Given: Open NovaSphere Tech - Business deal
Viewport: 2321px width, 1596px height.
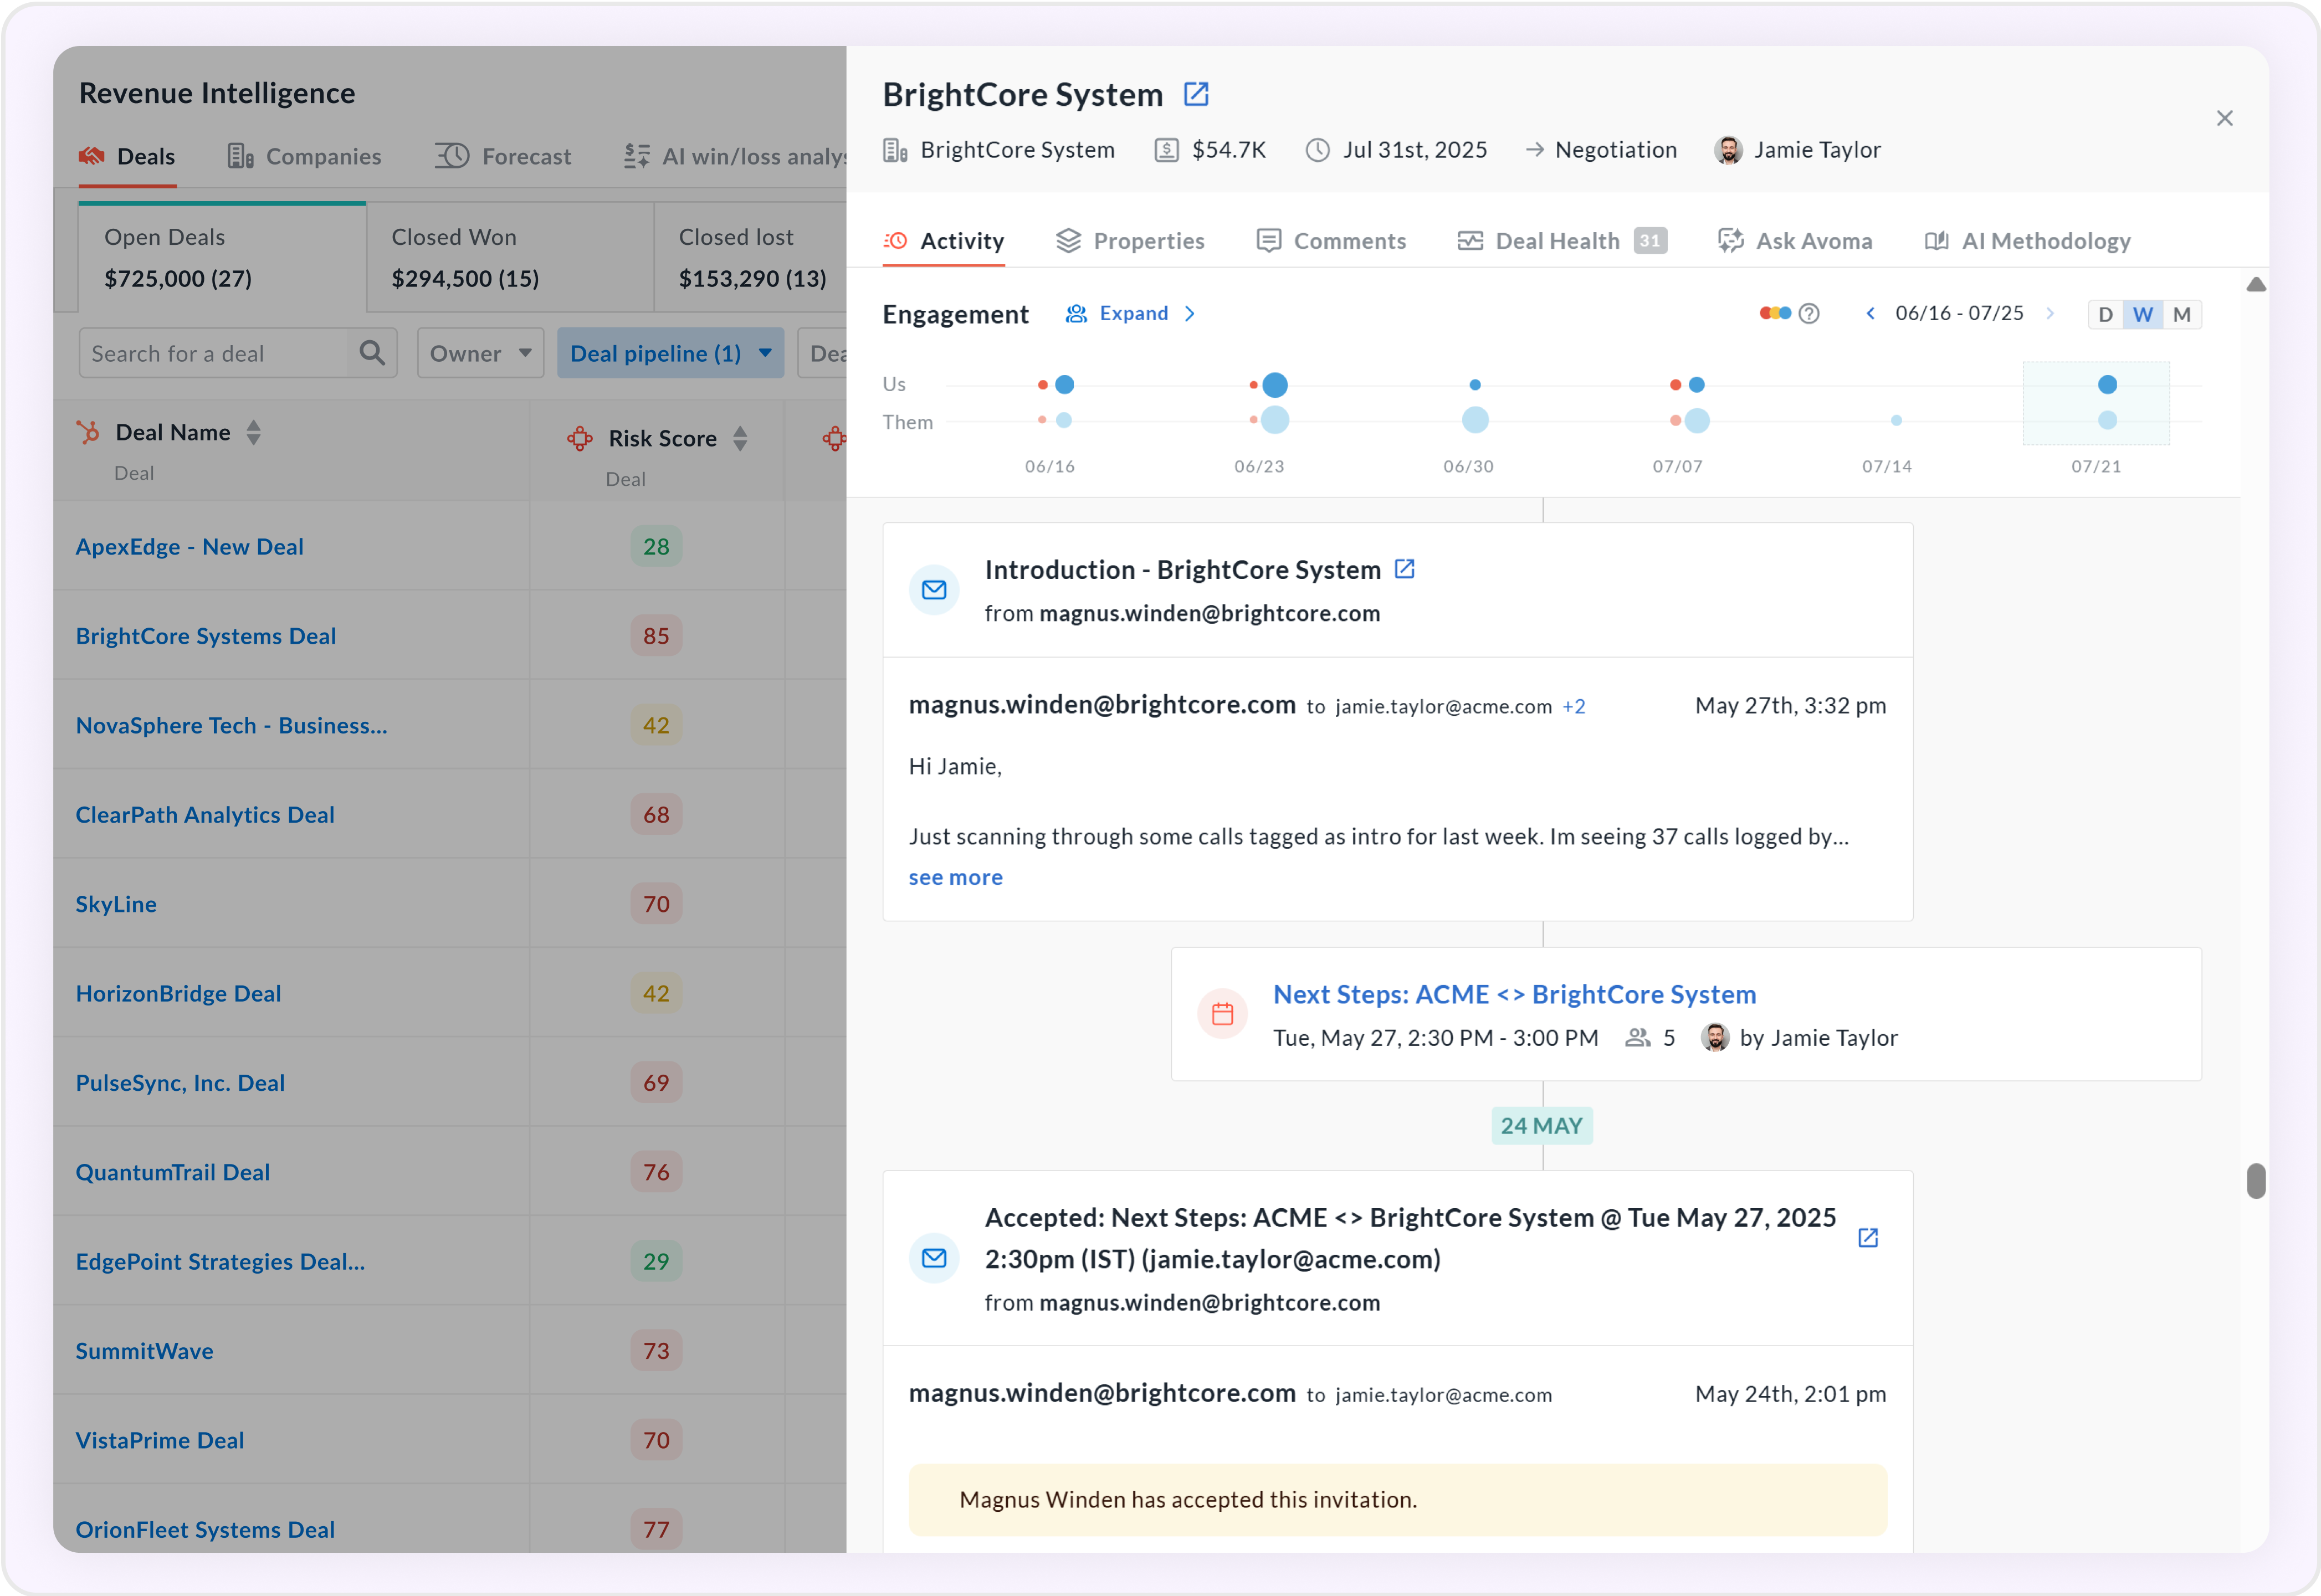Looking at the screenshot, I should pos(231,726).
